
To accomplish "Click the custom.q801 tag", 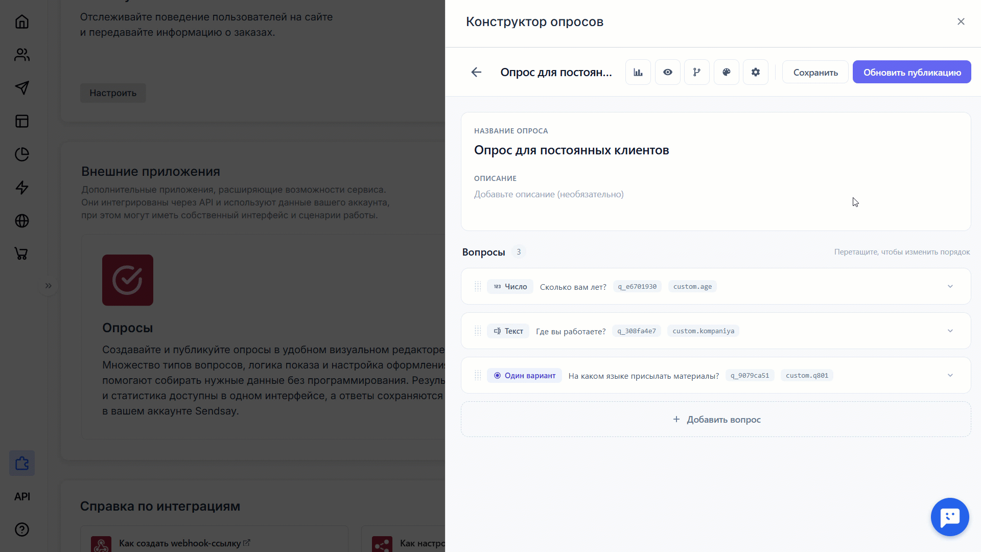I will pos(807,375).
